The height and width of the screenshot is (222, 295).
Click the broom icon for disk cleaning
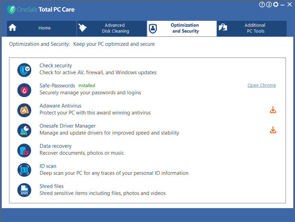(x=82, y=28)
